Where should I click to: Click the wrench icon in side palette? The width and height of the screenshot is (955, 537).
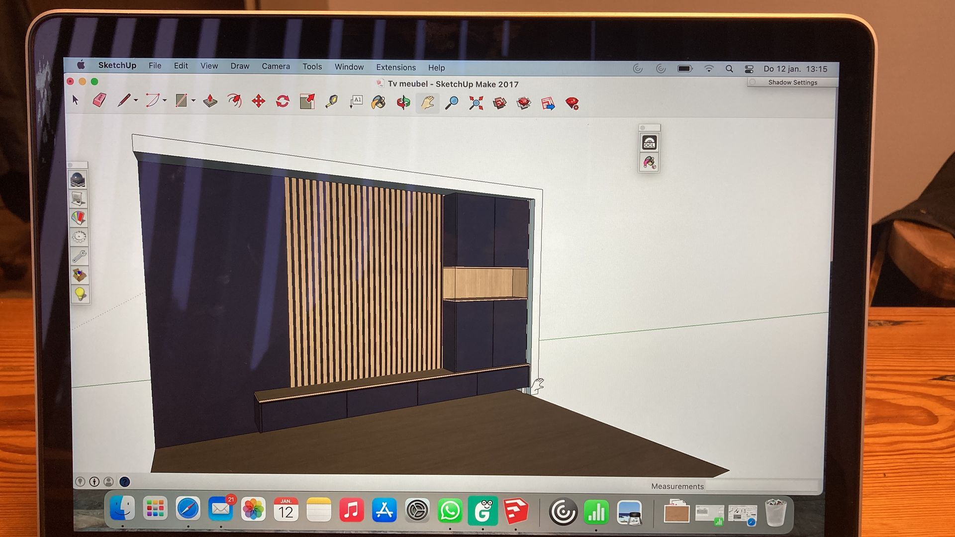point(79,257)
